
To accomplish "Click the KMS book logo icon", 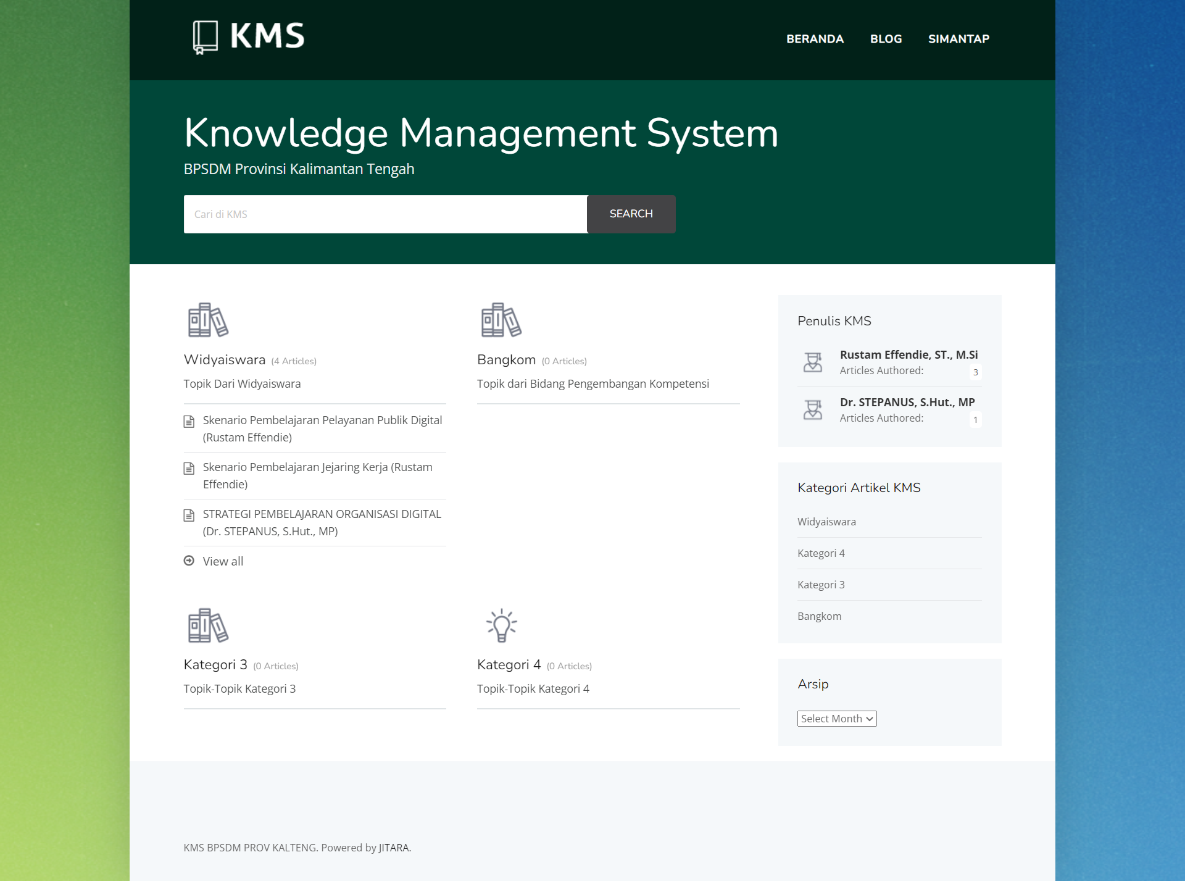I will coord(205,37).
